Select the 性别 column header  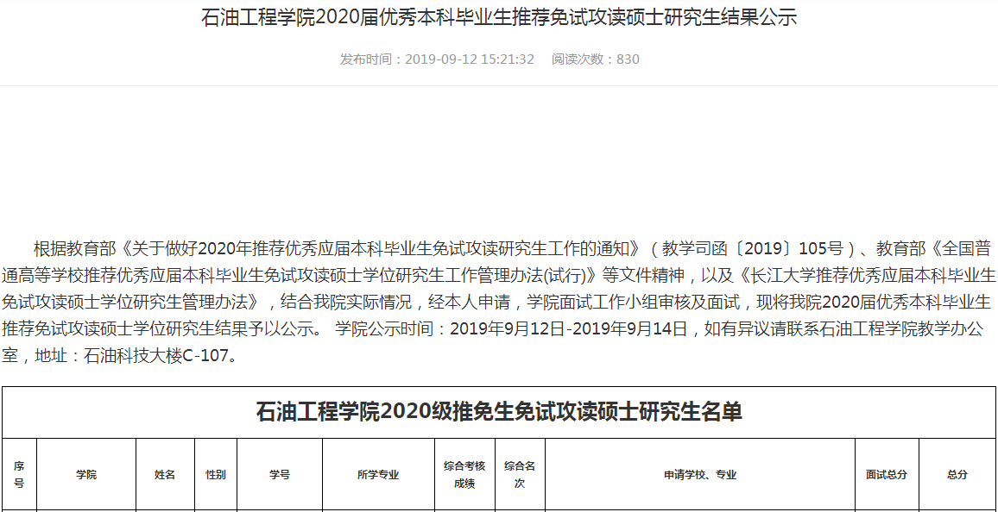216,474
